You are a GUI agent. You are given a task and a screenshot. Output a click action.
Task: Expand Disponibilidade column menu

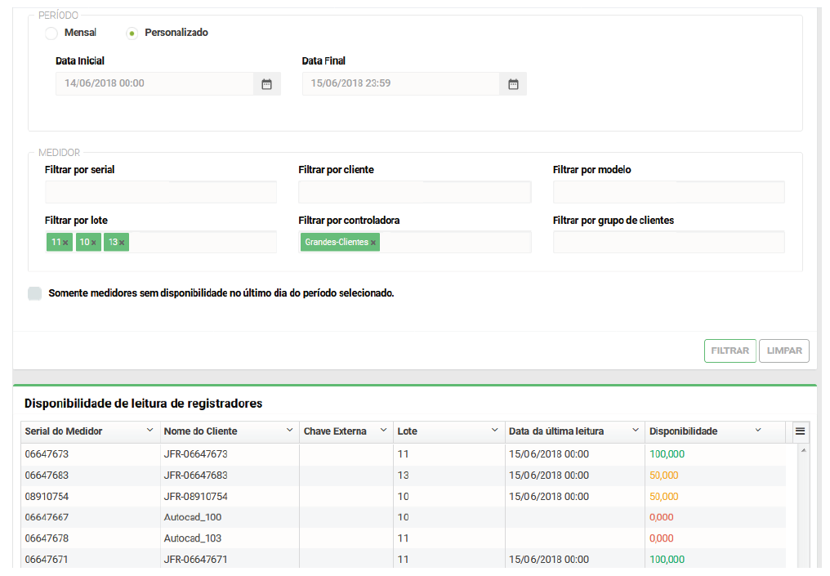point(758,431)
